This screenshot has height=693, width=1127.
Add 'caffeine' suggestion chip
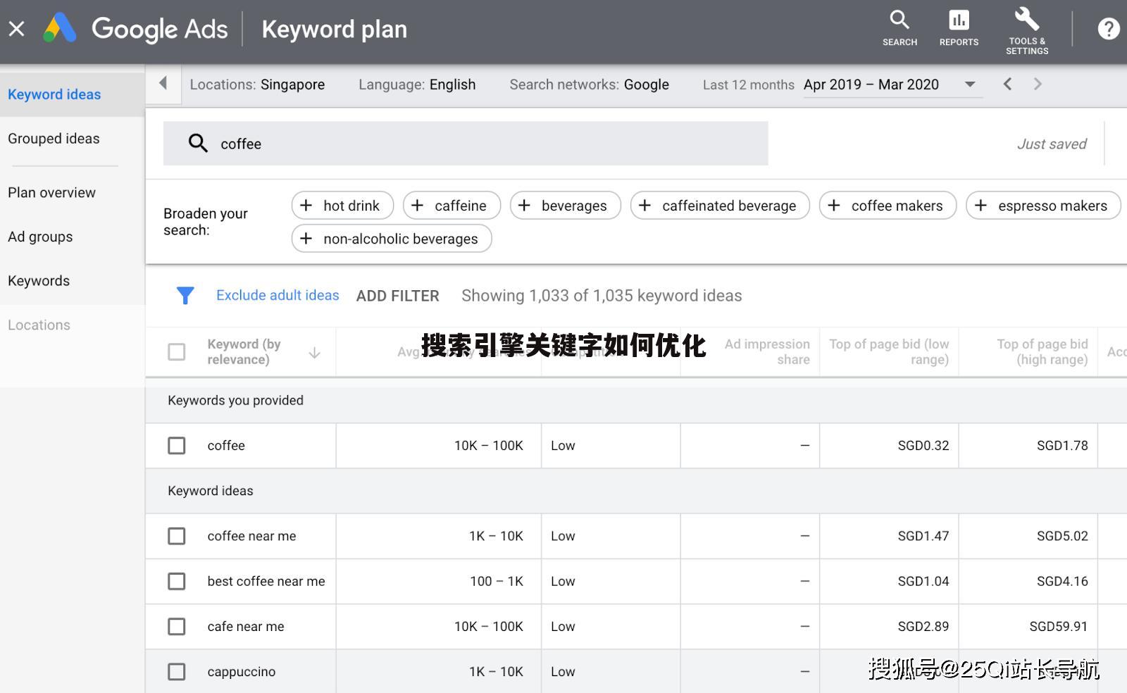[x=452, y=206]
